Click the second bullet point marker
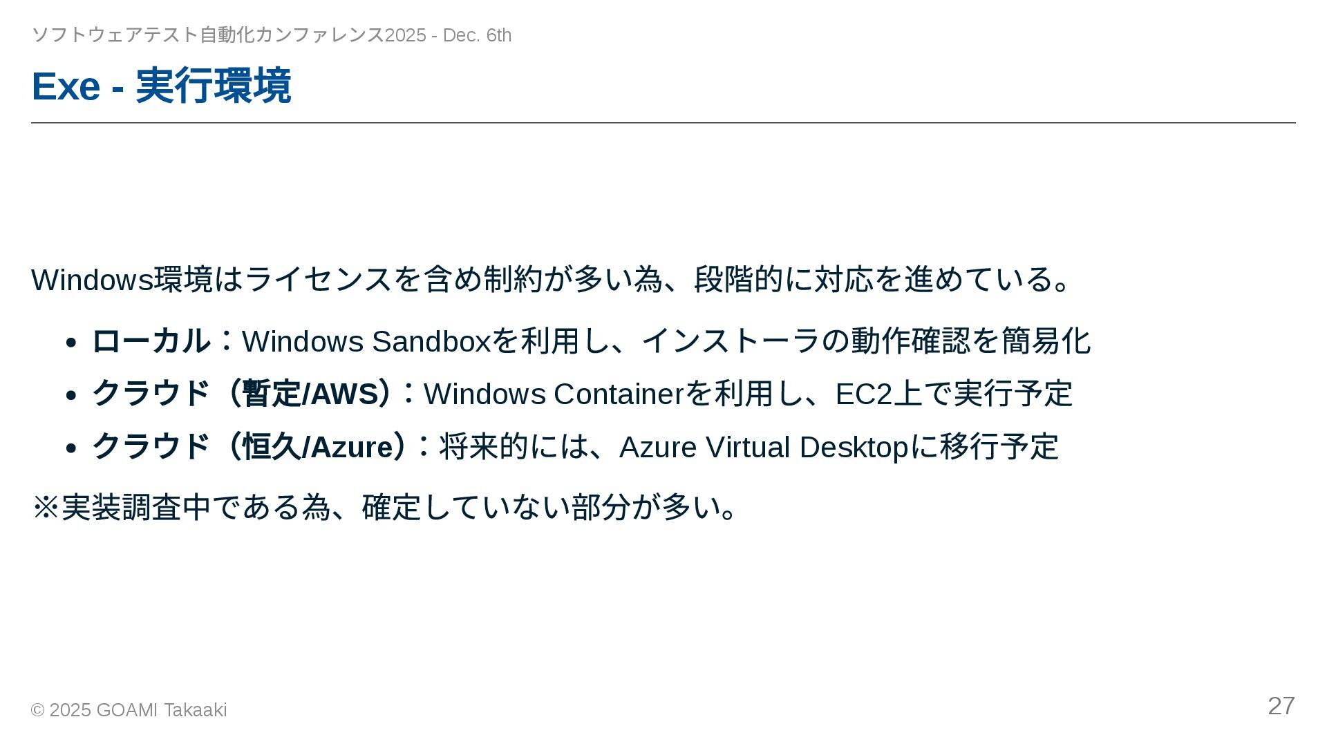Image resolution: width=1327 pixels, height=746 pixels. (70, 395)
